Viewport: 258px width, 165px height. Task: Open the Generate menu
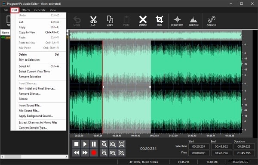(40, 10)
